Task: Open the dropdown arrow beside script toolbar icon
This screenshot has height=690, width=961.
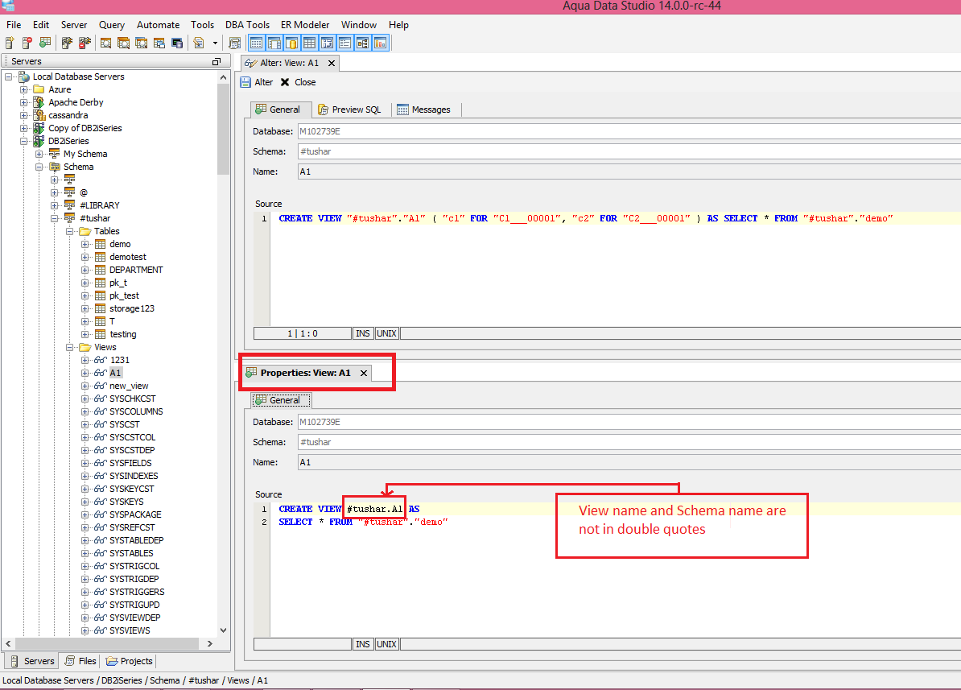Action: point(215,43)
